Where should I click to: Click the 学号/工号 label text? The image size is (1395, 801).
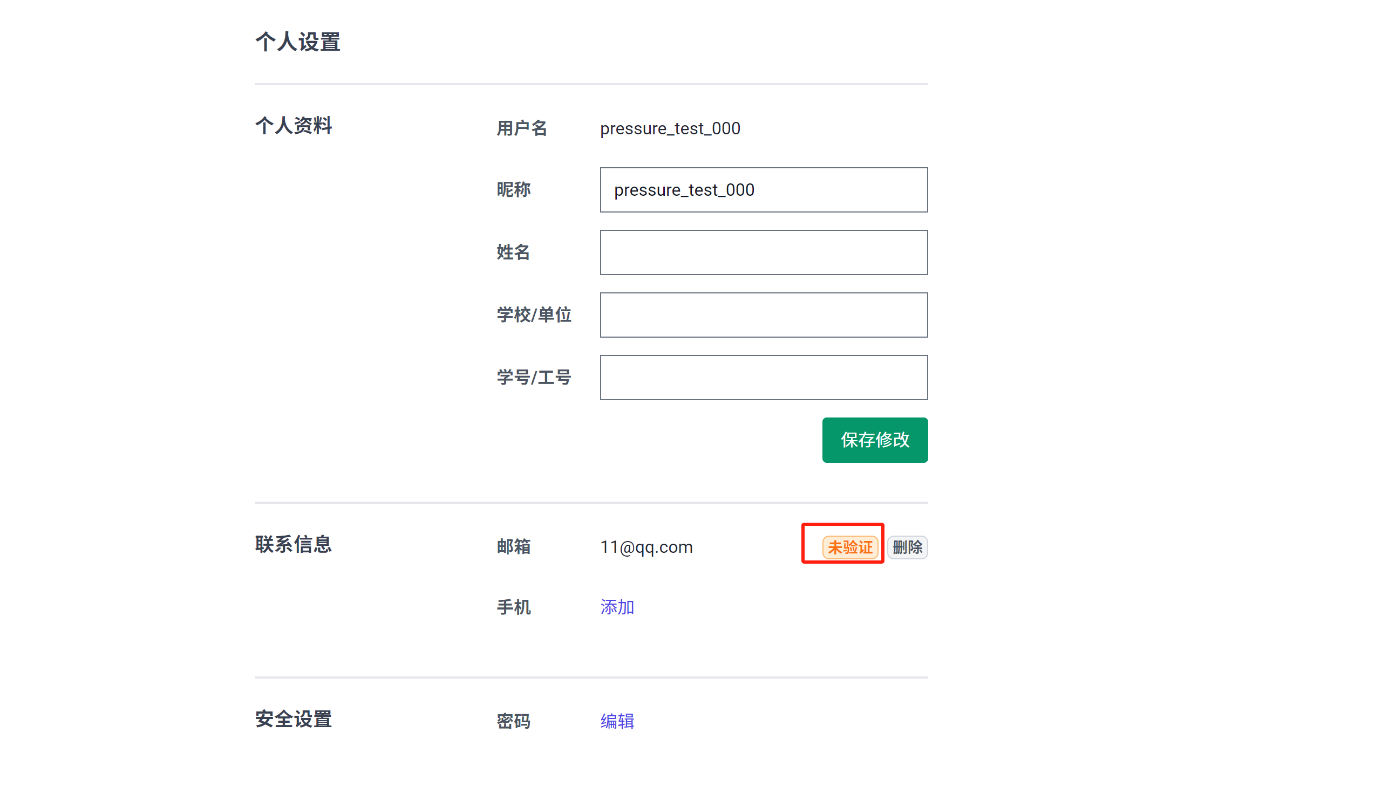tap(534, 378)
